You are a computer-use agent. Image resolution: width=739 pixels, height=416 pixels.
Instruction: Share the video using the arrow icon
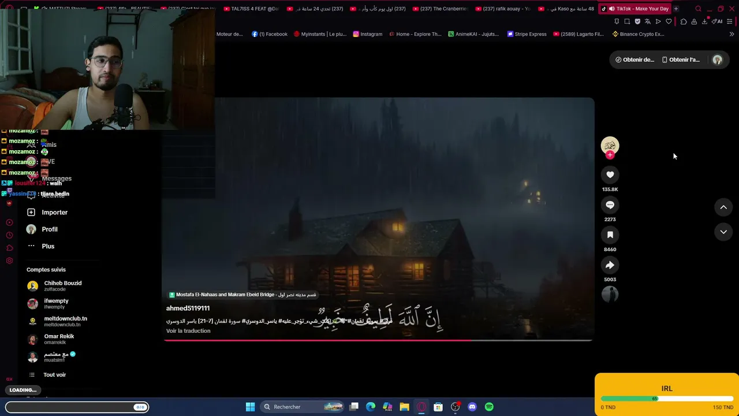[x=610, y=265]
